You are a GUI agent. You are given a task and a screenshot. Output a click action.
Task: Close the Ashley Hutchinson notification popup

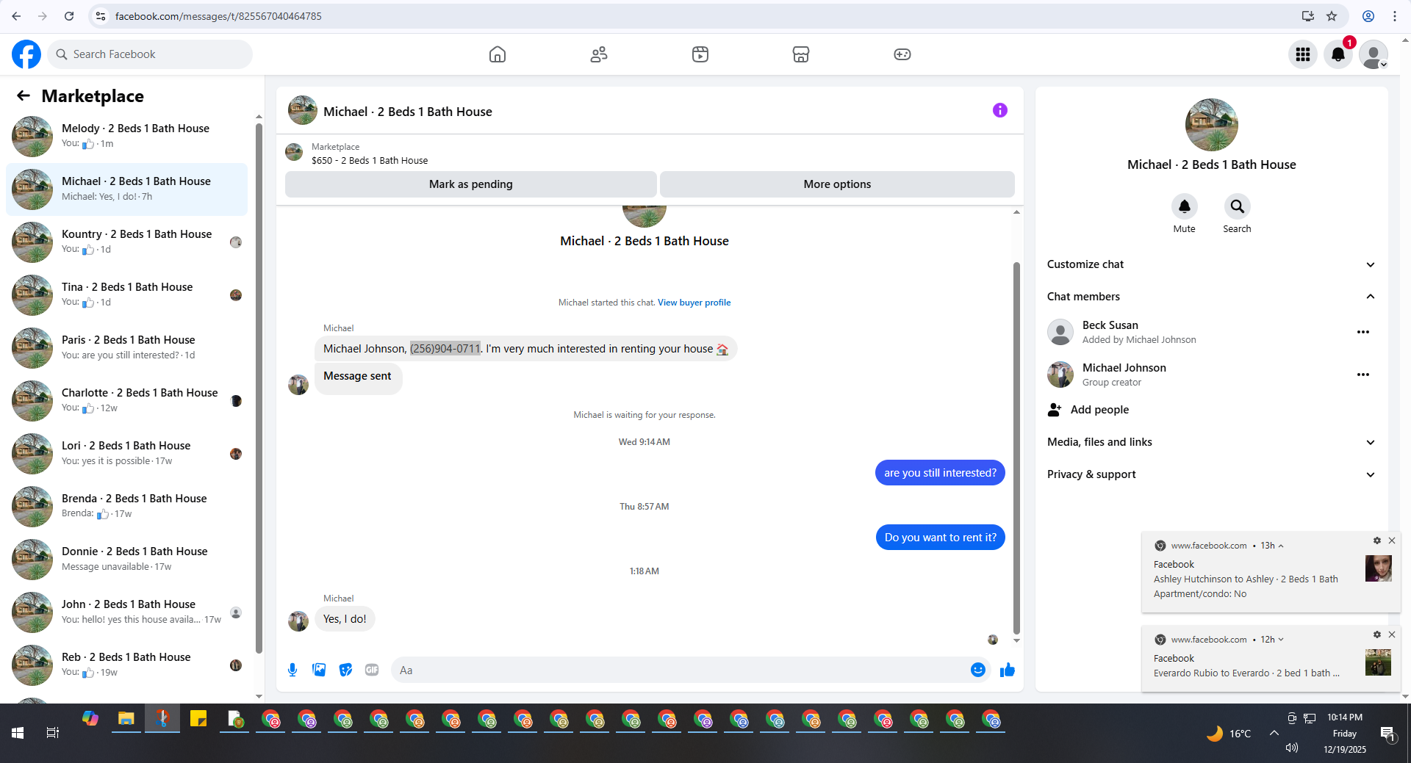[1391, 540]
